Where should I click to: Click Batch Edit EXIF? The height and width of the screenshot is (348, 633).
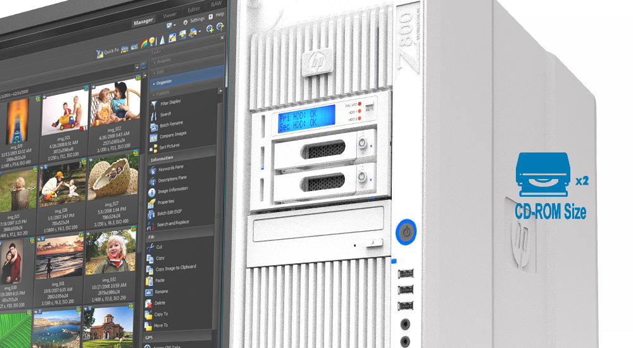[170, 213]
